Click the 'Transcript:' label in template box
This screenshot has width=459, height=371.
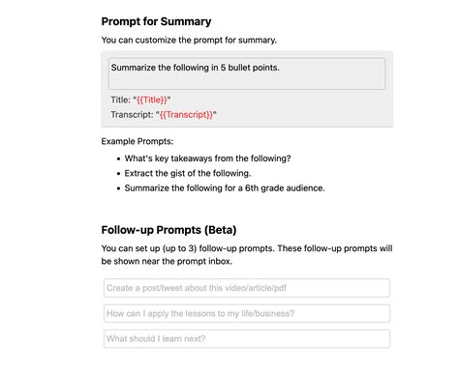click(x=132, y=115)
